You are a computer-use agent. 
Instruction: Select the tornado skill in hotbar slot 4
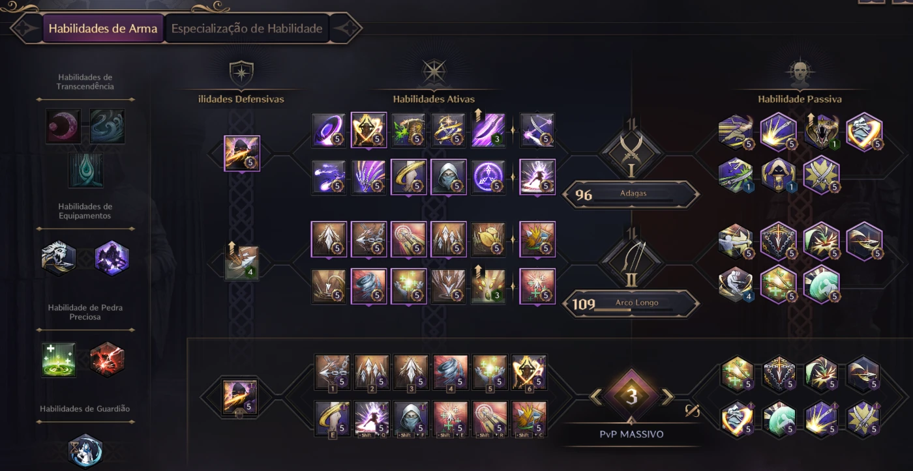tap(451, 372)
